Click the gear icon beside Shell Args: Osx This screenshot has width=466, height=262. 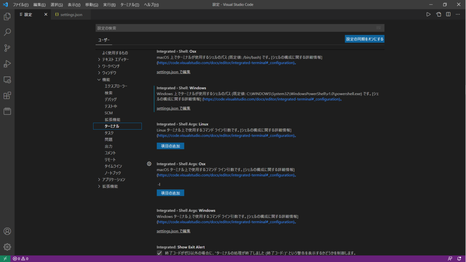(x=149, y=164)
